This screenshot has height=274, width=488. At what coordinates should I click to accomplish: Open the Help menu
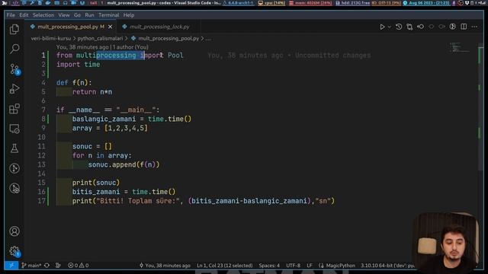click(129, 15)
